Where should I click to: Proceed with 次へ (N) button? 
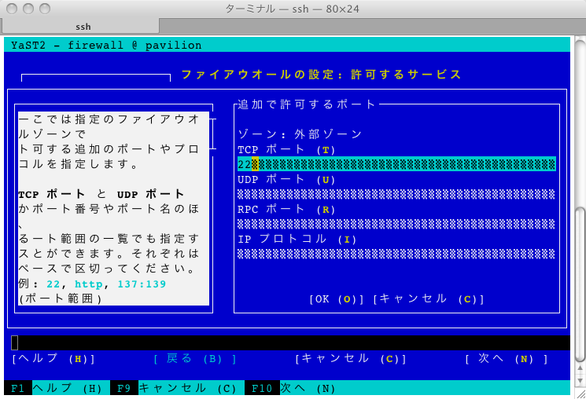[x=506, y=358]
